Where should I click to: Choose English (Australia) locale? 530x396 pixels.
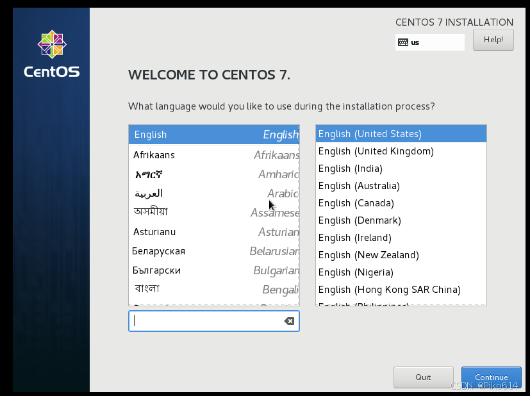[x=401, y=185]
